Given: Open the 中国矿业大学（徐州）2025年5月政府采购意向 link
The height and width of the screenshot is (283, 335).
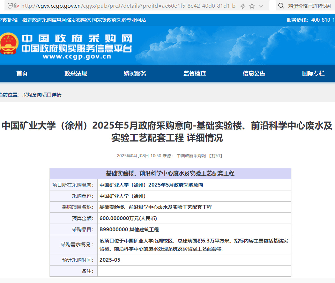Looking at the screenshot, I should [151, 185].
